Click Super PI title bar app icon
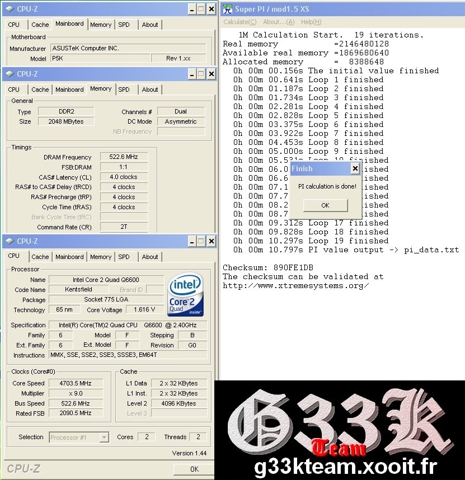The width and height of the screenshot is (465, 480). [227, 9]
